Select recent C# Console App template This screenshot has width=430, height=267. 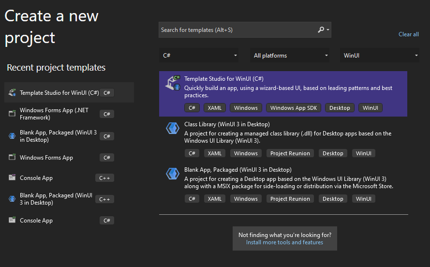point(69,221)
